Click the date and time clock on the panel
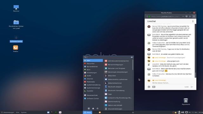This screenshot has width=203, height=114. click(196, 112)
